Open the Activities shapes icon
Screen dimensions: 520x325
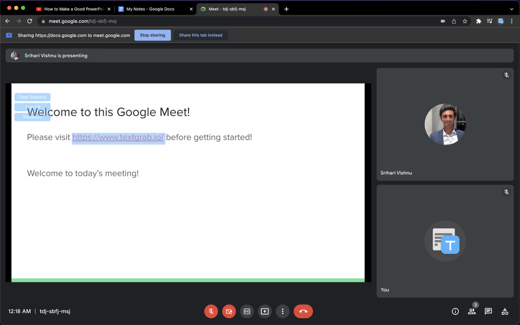point(505,311)
